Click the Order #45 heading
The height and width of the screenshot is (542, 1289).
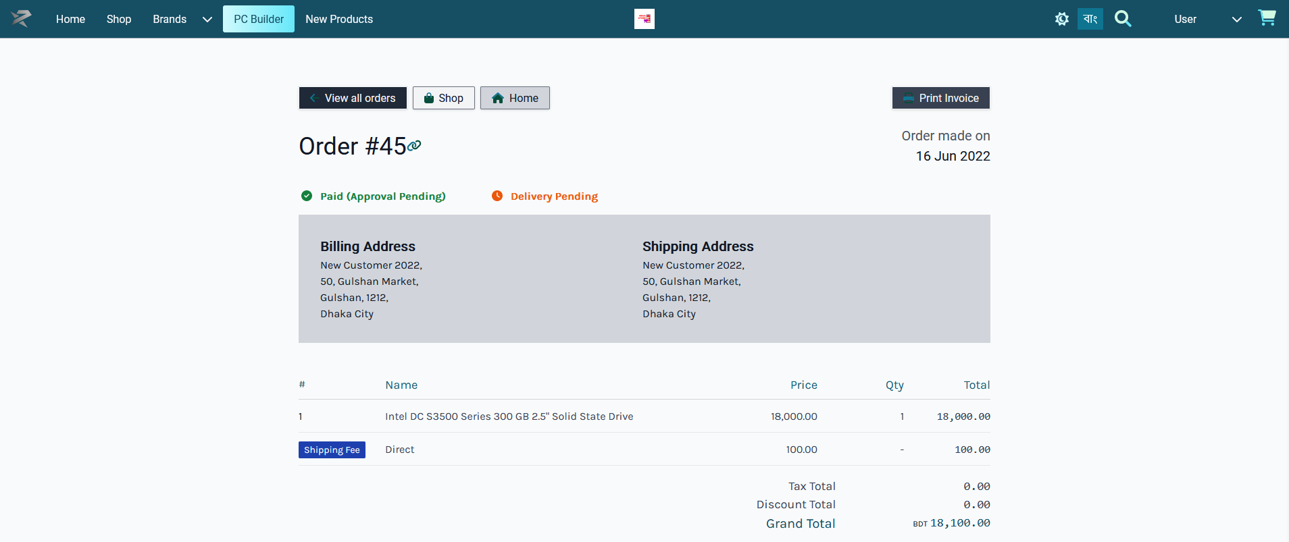pyautogui.click(x=353, y=146)
